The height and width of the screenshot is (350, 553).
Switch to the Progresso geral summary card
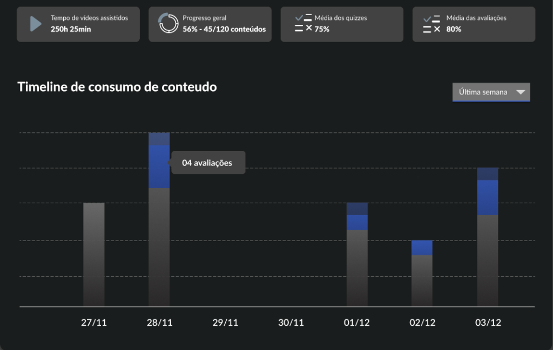click(x=210, y=24)
